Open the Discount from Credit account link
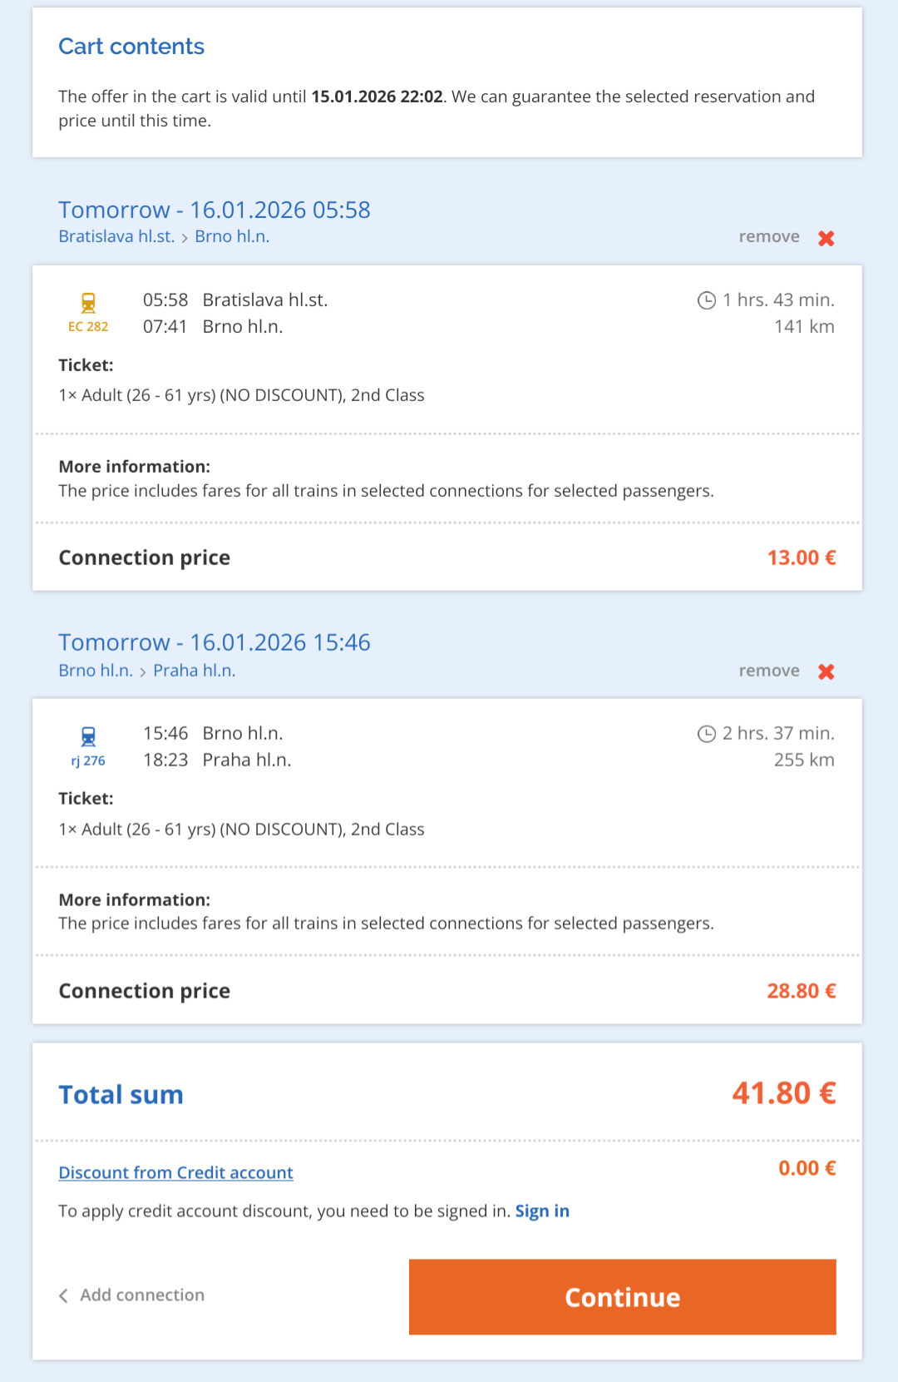Screen dimensions: 898x1382 (175, 1172)
